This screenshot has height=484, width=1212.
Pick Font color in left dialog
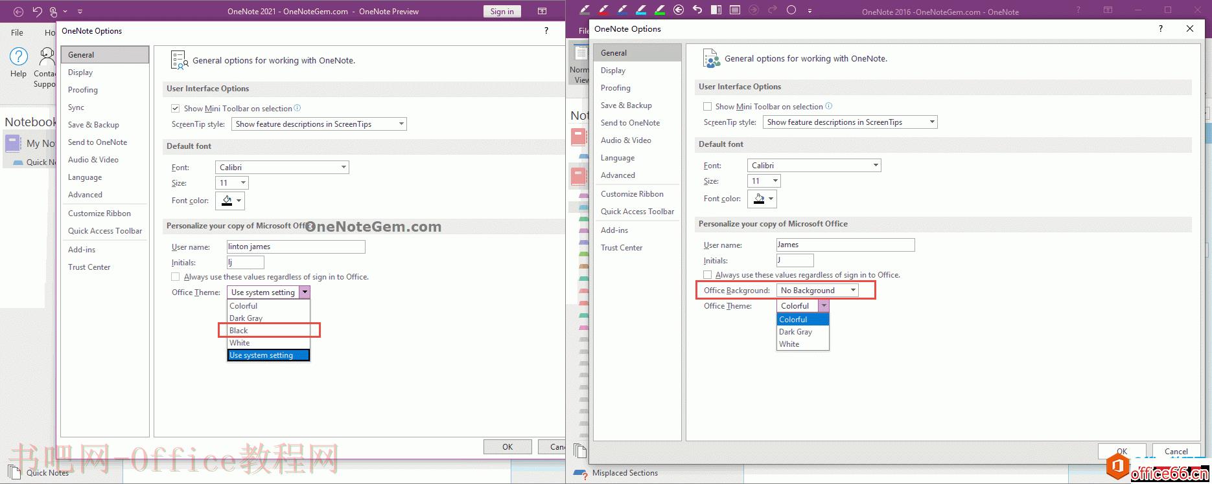pos(230,201)
